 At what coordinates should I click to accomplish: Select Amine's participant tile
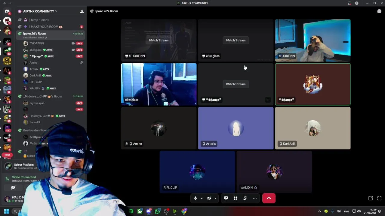[159, 128]
